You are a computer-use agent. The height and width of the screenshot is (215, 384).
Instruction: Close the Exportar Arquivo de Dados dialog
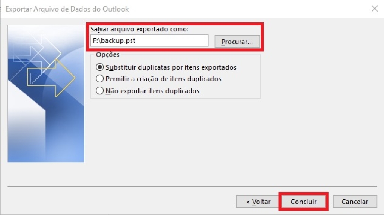tap(375, 9)
